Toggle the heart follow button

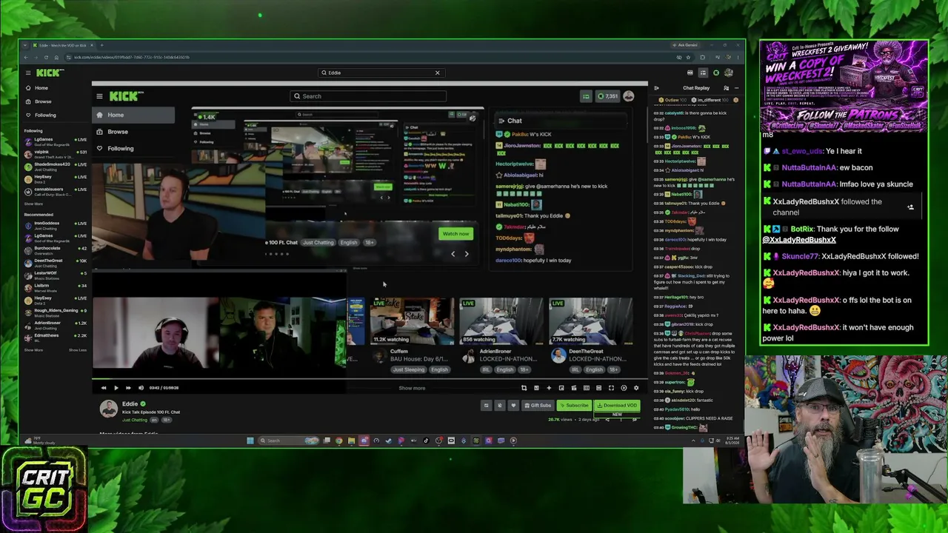click(x=513, y=406)
